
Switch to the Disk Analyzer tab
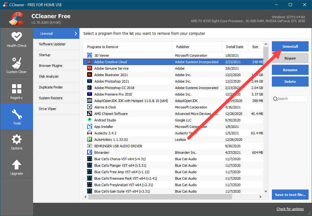pos(49,76)
